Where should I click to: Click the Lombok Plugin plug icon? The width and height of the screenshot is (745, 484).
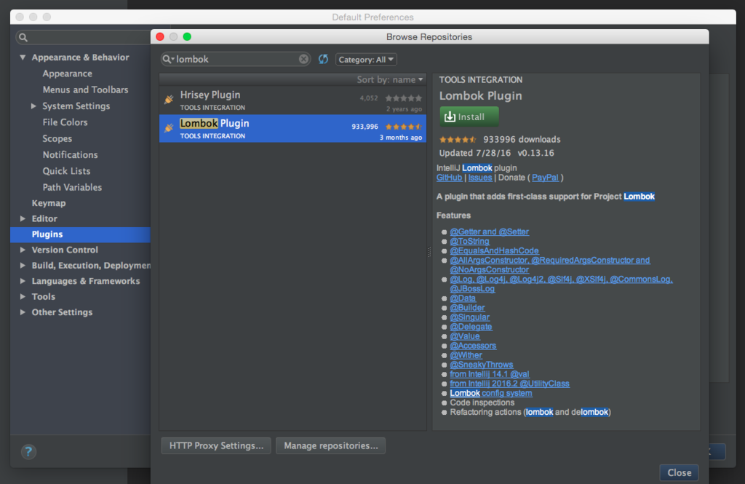169,128
